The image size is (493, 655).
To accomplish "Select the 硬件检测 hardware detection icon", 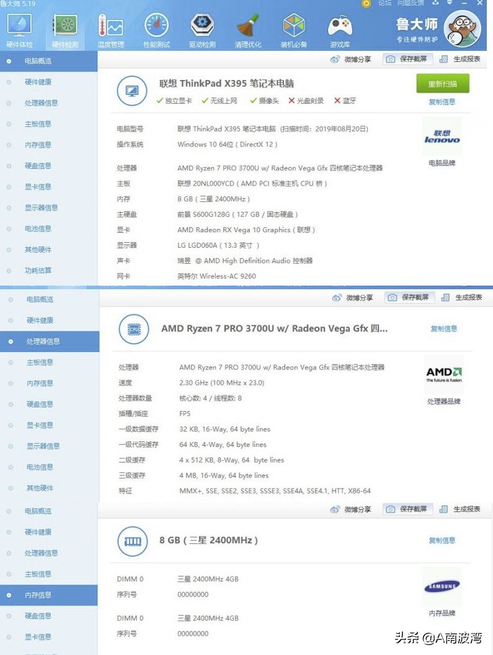I will tap(64, 30).
